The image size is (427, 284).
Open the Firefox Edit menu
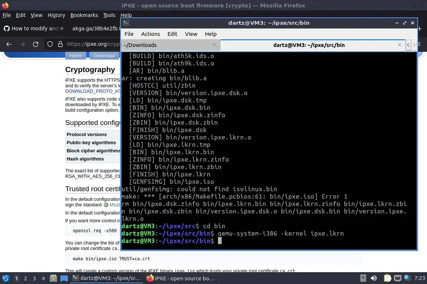[x=21, y=15]
